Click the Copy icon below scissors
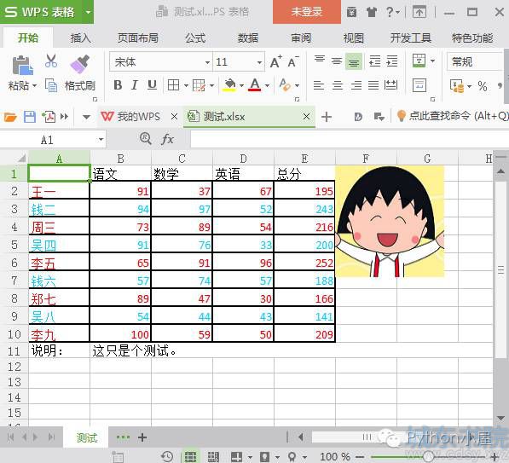Screen dimensions: 509x463 51,85
